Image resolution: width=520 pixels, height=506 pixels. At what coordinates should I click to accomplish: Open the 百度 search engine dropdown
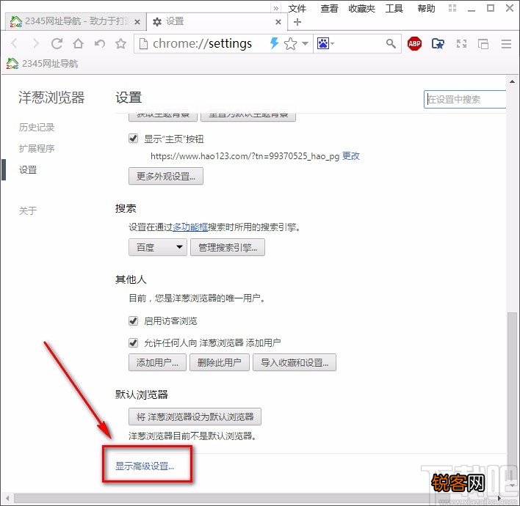[x=158, y=247]
